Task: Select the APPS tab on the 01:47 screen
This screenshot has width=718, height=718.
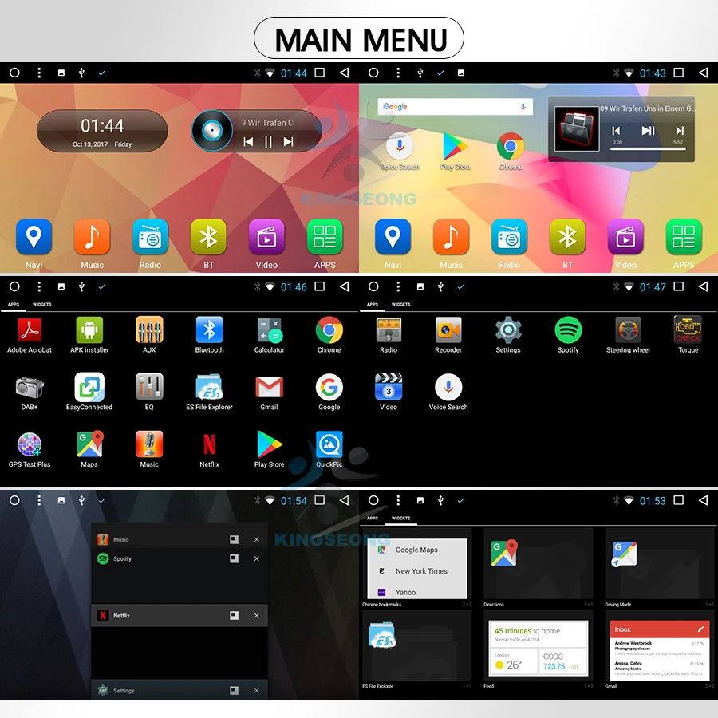Action: [x=373, y=304]
